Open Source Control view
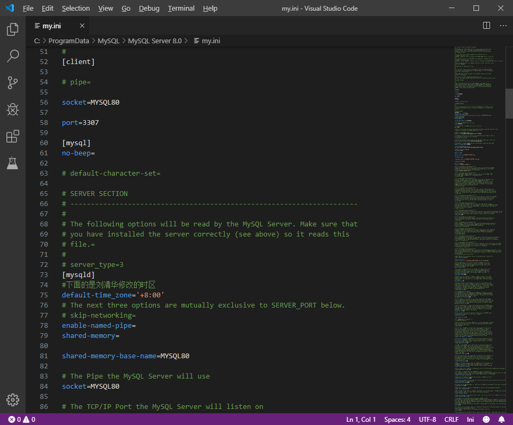The height and width of the screenshot is (425, 513). 13,83
